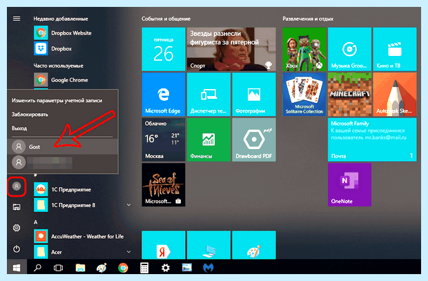Switch to the Gost user account
Image resolution: width=428 pixels, height=281 pixels.
coord(63,146)
